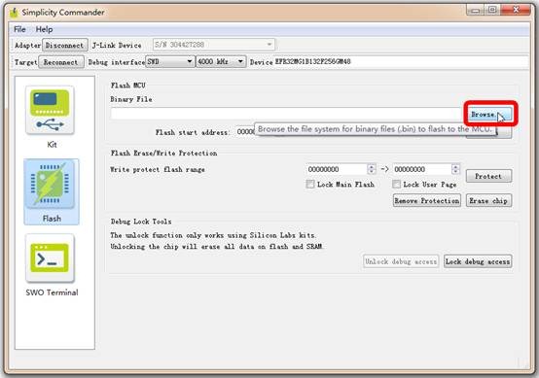
Task: Open the Help menu
Action: coord(44,29)
